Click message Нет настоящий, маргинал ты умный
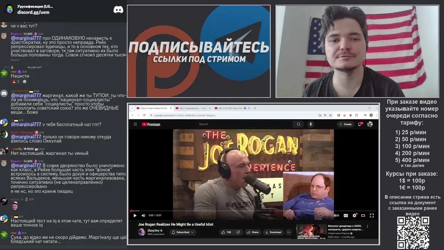Viewport: 444px width, 250px height. coord(50,153)
